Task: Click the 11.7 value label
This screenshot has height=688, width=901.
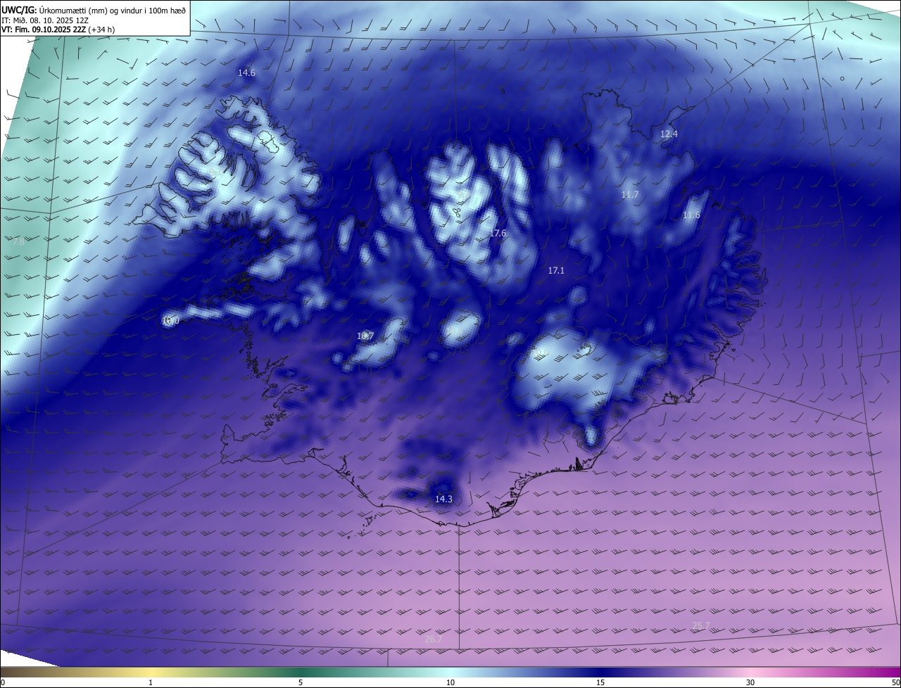Action: [x=630, y=194]
